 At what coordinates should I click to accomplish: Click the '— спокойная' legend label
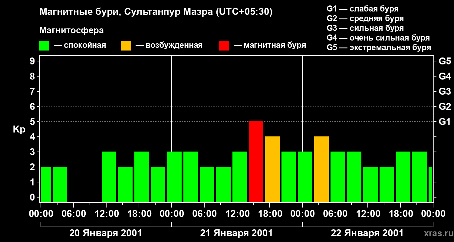pyautogui.click(x=80, y=46)
